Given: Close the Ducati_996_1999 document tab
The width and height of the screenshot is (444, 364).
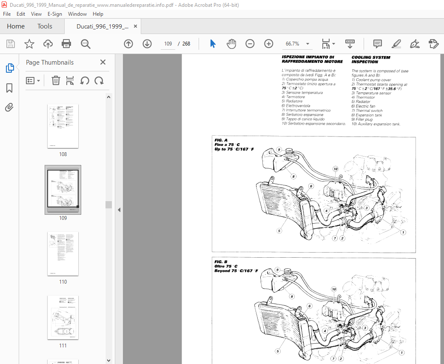Looking at the screenshot, I should [x=135, y=26].
